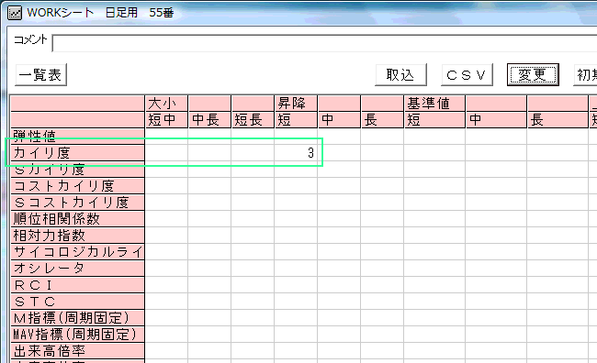This screenshot has width=597, height=363.
Task: Select the カイリ度 row header
Action: pyautogui.click(x=78, y=153)
